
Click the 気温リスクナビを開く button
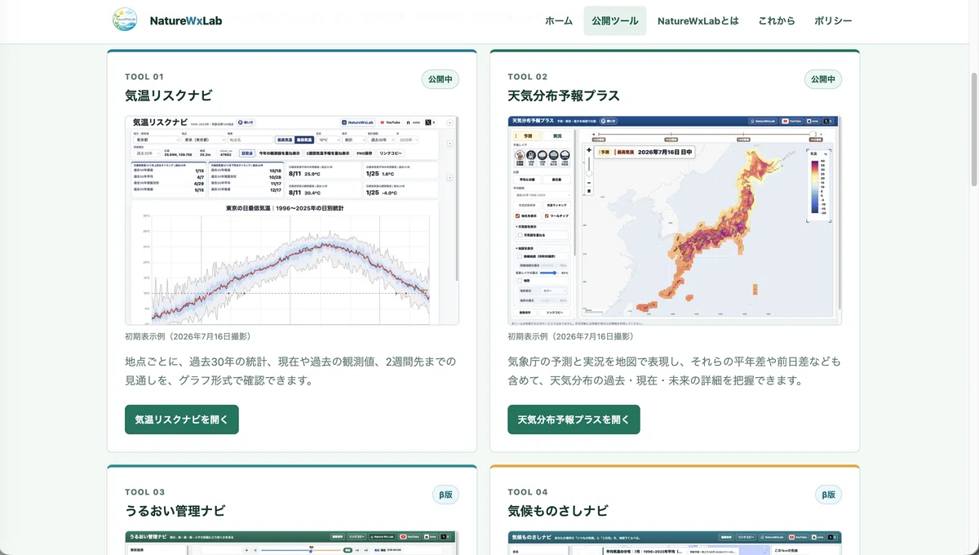tap(182, 420)
